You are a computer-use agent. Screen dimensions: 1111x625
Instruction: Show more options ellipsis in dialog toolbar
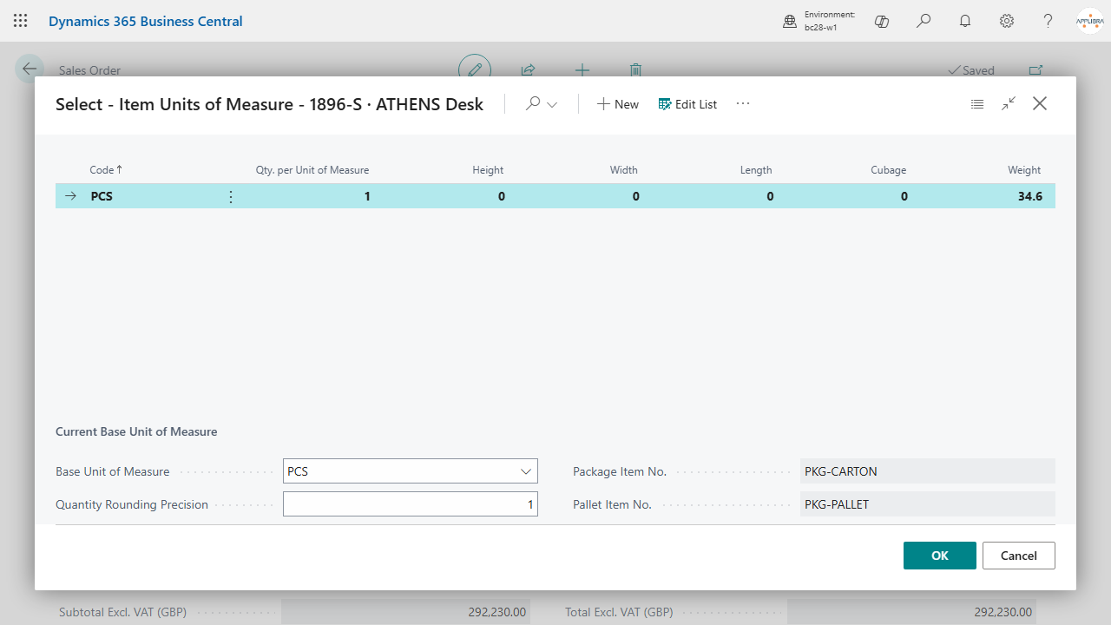click(743, 104)
